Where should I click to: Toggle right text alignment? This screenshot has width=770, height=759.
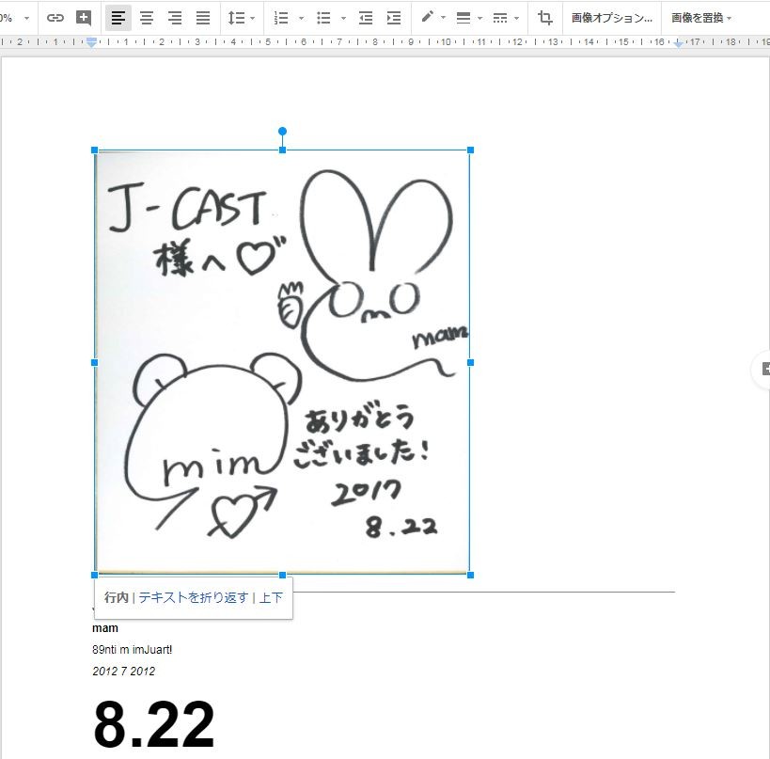pos(175,18)
